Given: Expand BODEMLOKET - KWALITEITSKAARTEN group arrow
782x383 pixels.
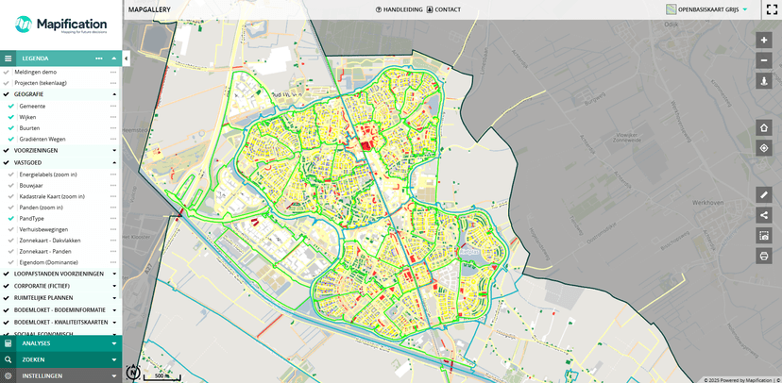Looking at the screenshot, I should pyautogui.click(x=114, y=323).
